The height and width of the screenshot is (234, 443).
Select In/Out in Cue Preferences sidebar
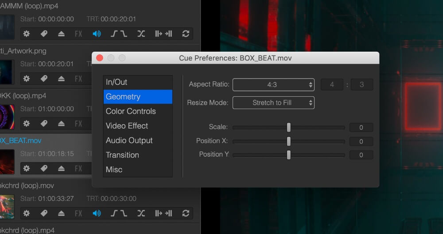138,82
